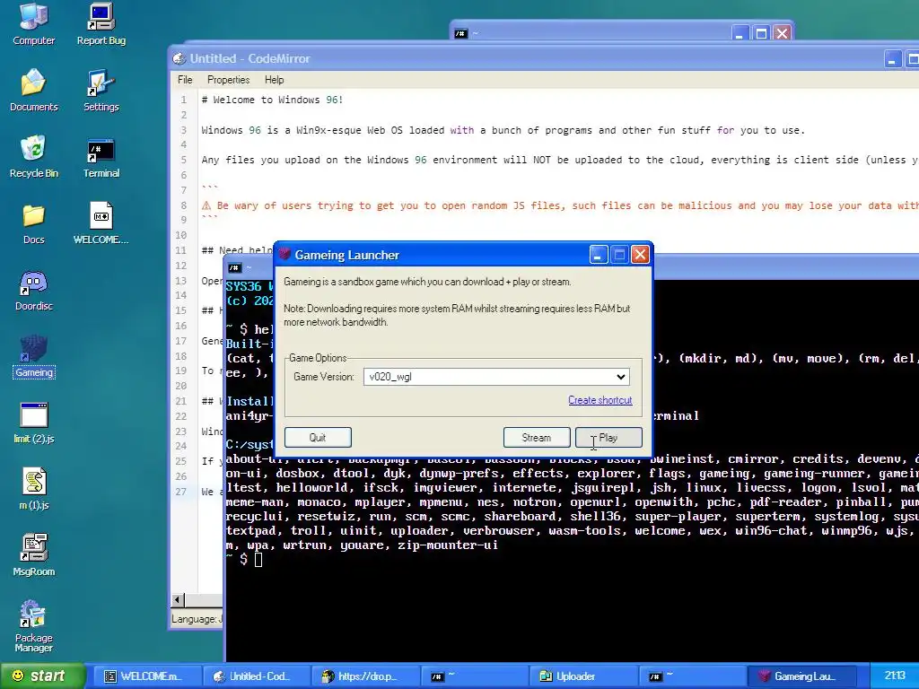
Task: Click the Quit button in Gameing Launcher
Action: tap(318, 437)
